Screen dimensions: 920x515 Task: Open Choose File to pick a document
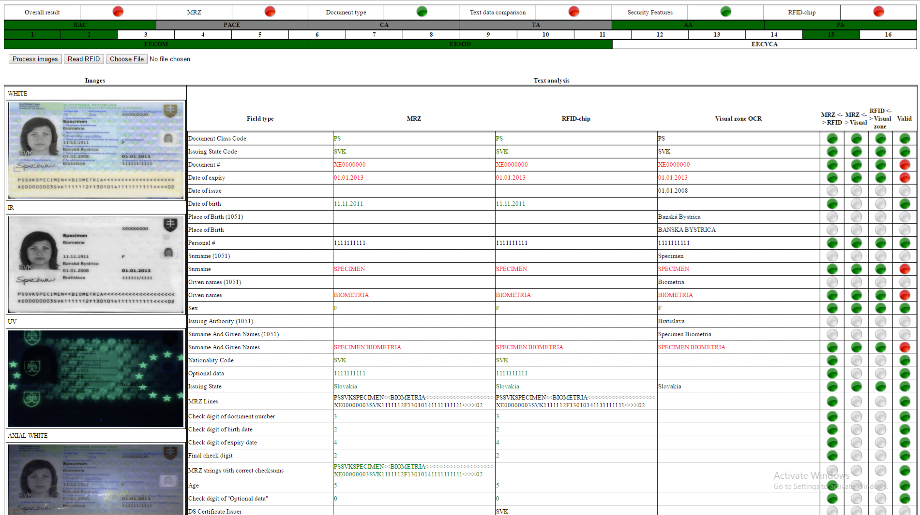[x=126, y=59]
